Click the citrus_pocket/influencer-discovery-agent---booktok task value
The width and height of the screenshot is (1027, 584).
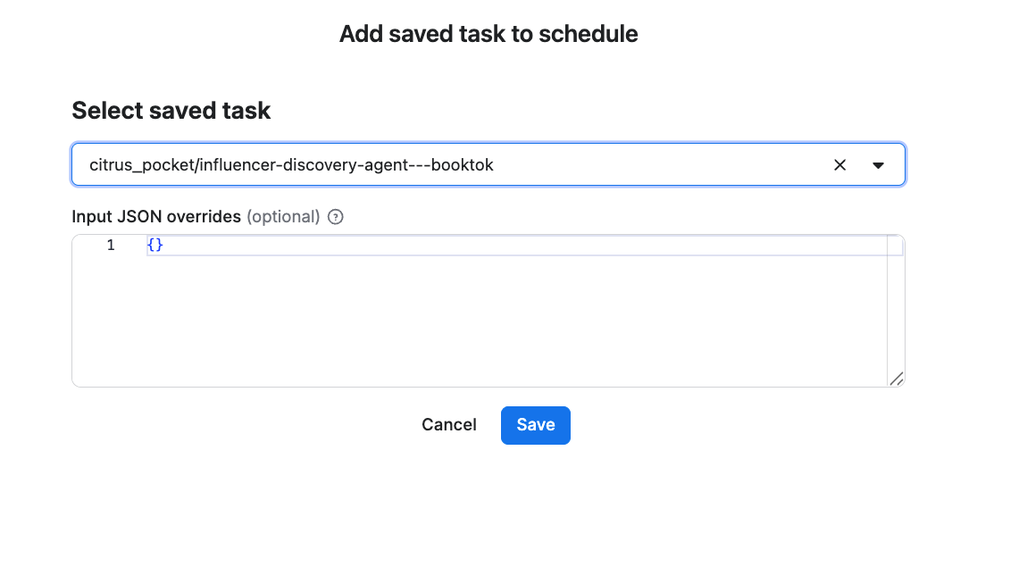click(x=291, y=165)
